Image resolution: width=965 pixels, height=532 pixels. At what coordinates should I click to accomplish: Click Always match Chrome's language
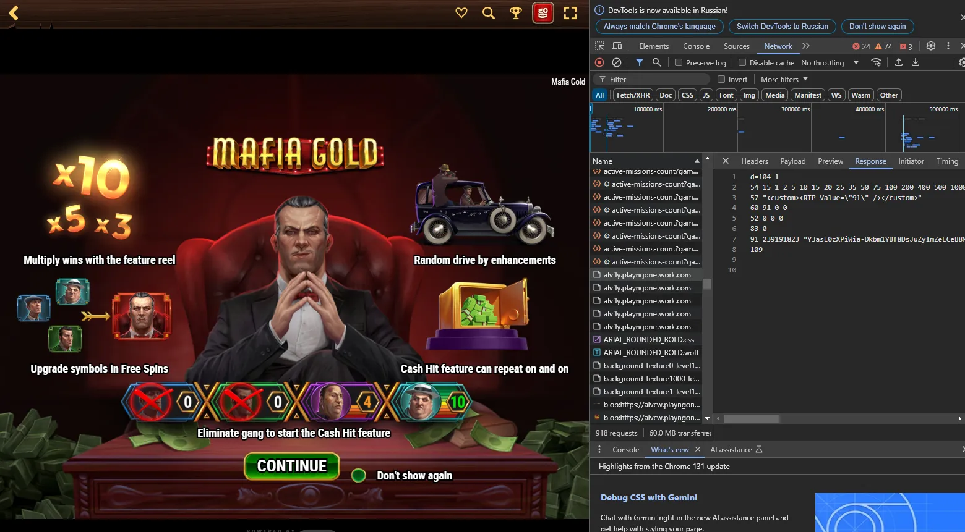[x=659, y=27]
